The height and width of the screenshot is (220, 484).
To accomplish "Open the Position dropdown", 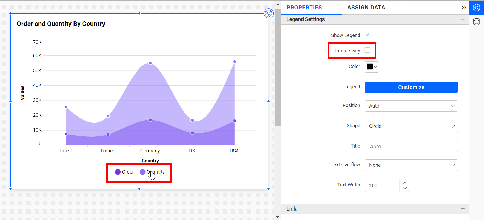I will tap(411, 106).
